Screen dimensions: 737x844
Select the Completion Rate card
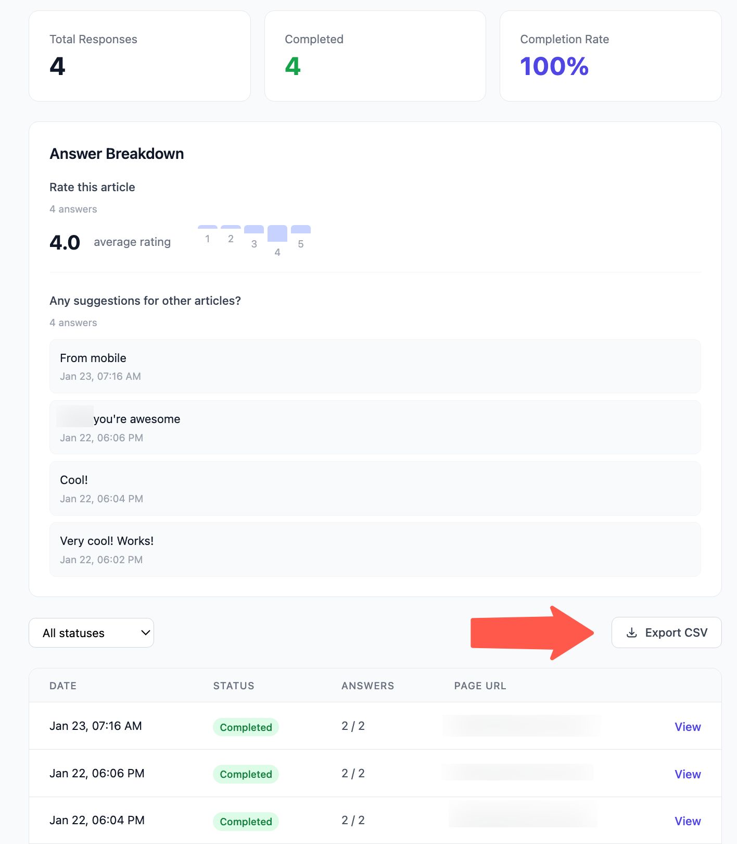(x=611, y=56)
